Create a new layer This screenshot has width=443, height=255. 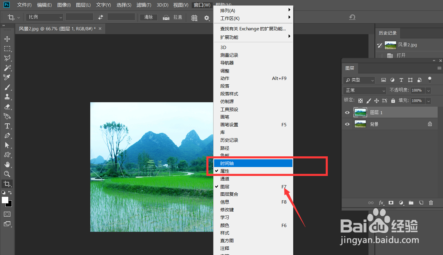(421, 203)
